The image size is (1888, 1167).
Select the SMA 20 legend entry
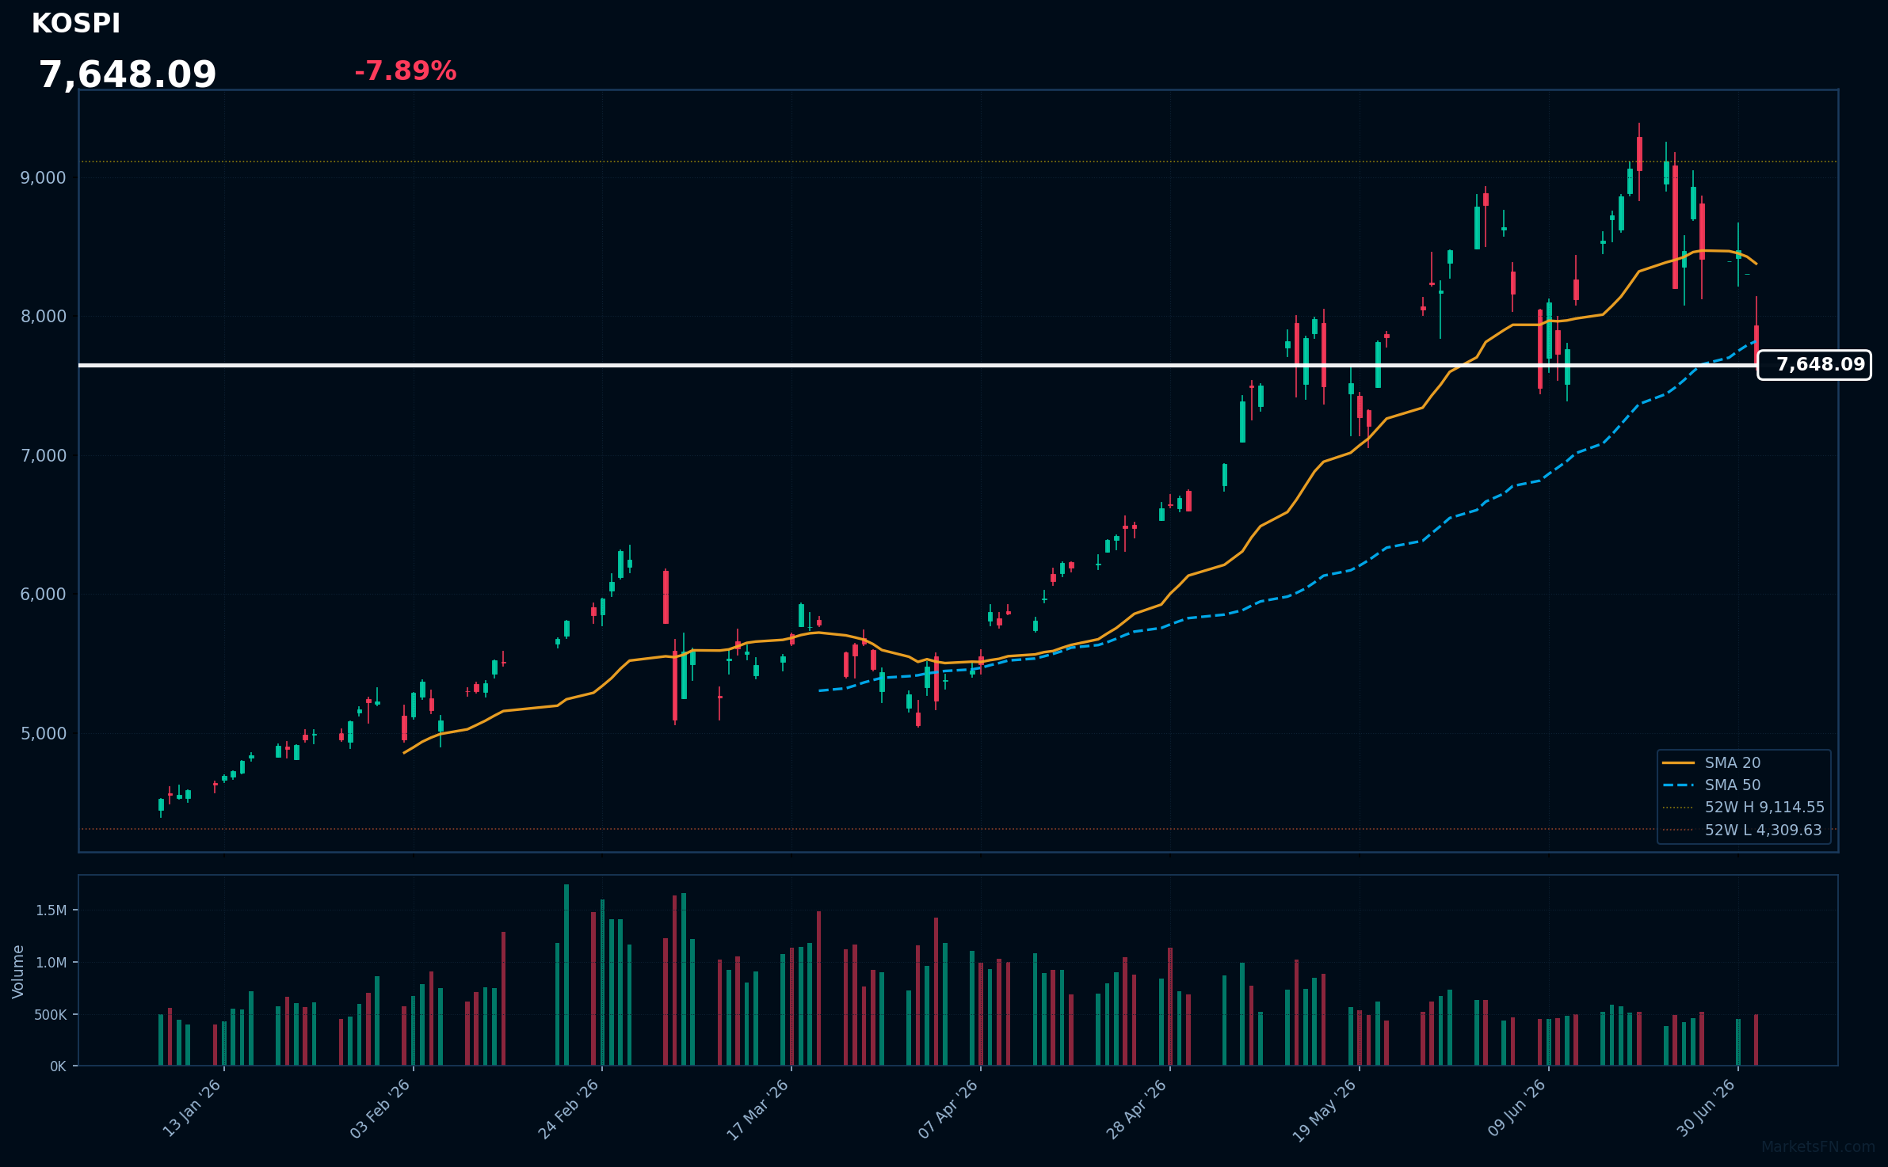point(1711,762)
